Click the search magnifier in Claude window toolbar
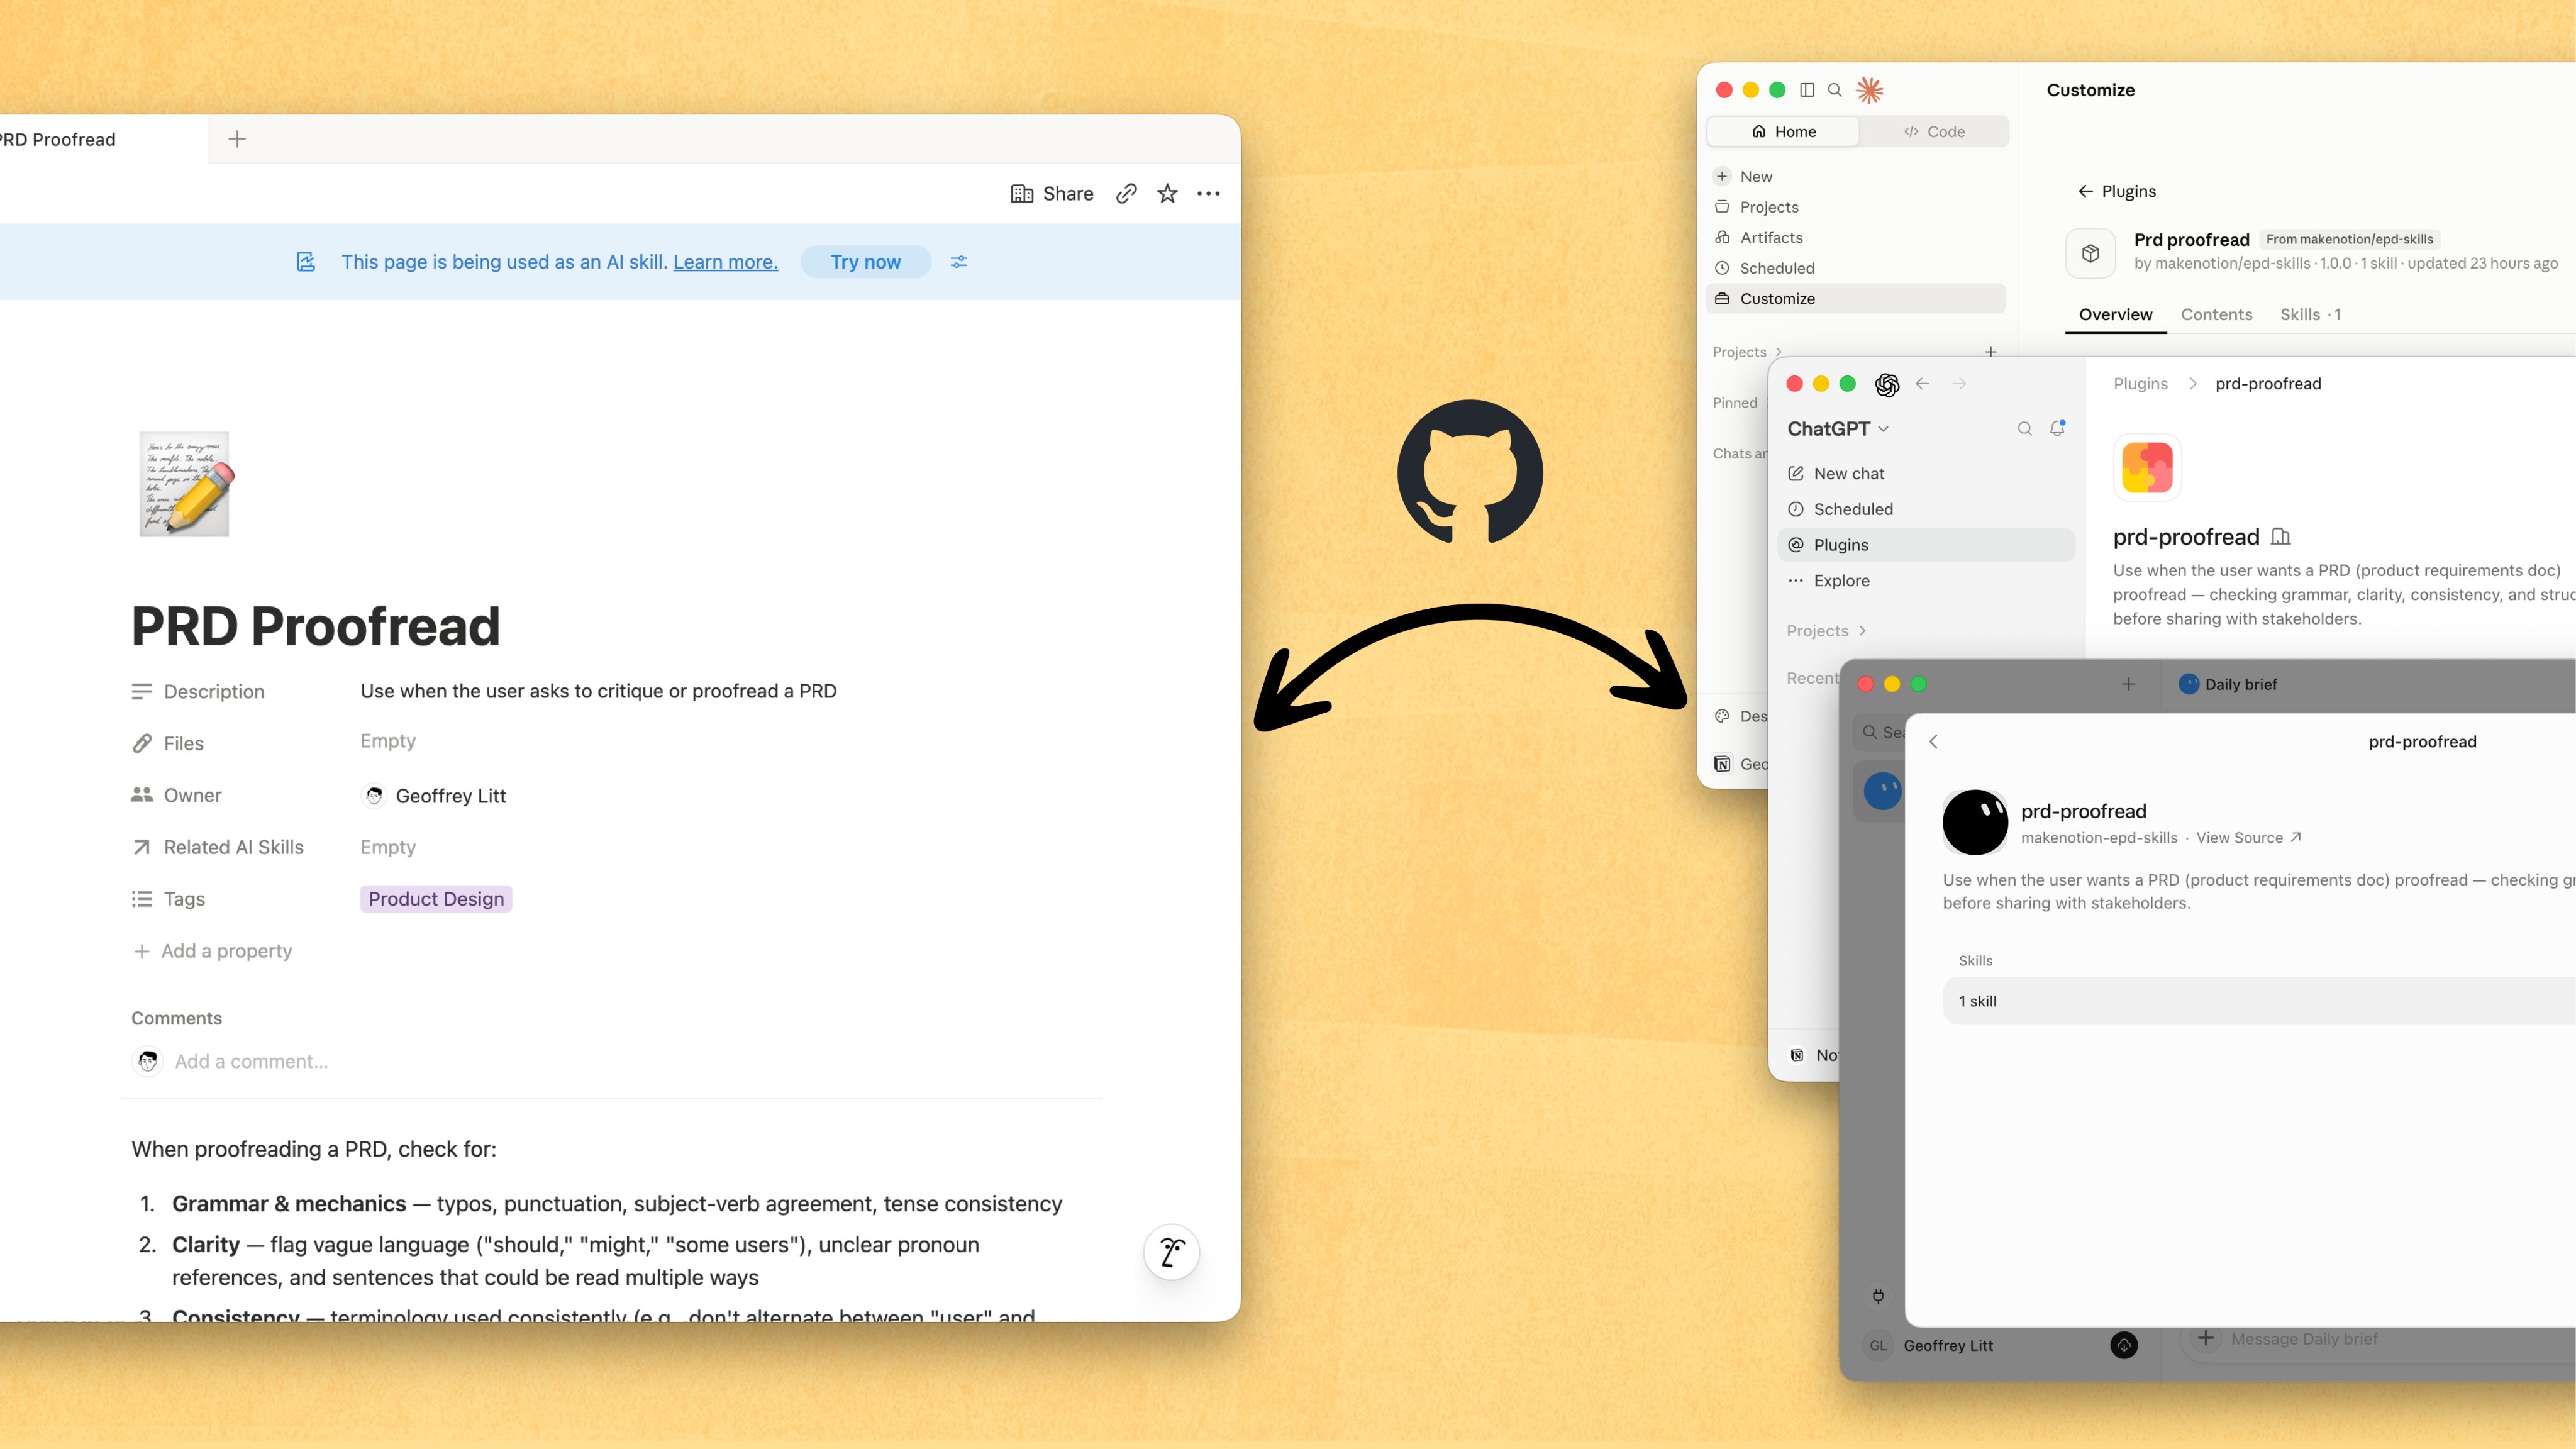Viewport: 2576px width, 1449px height. pyautogui.click(x=1835, y=90)
